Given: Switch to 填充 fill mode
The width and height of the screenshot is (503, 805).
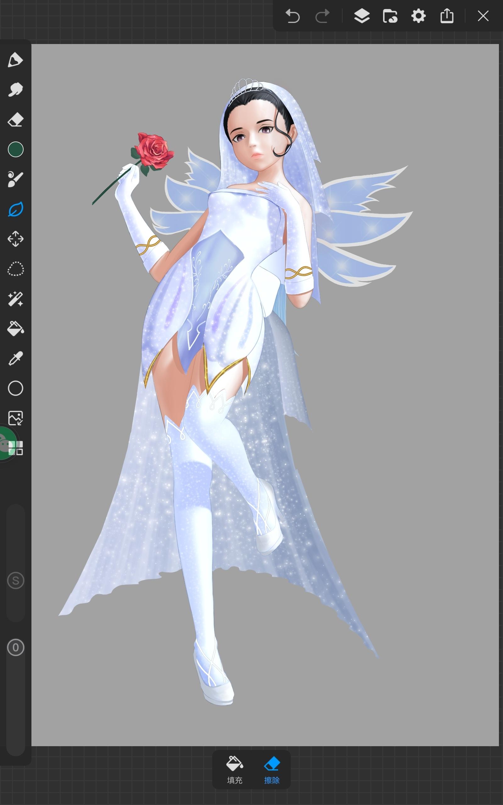Looking at the screenshot, I should pos(235,770).
